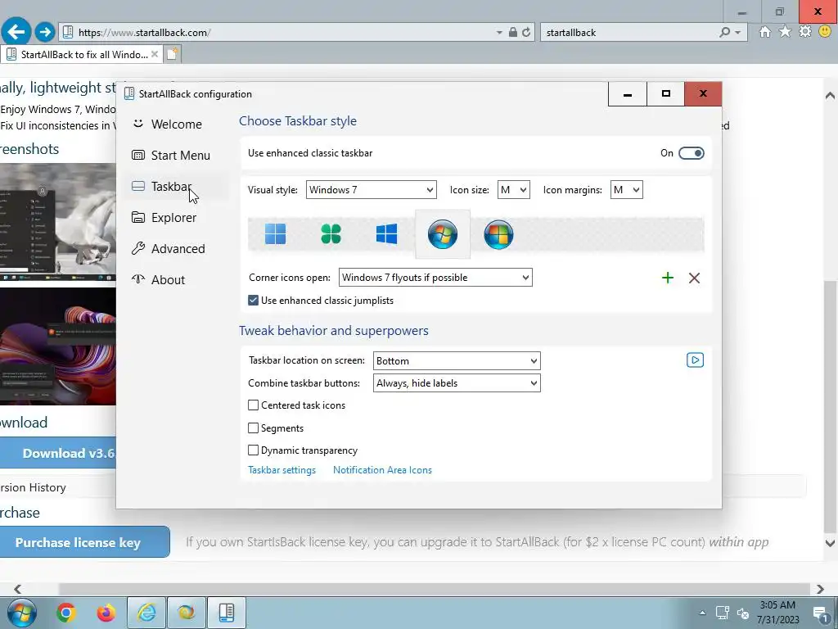The height and width of the screenshot is (629, 838).
Task: Refresh the page in browser
Action: pos(526,32)
